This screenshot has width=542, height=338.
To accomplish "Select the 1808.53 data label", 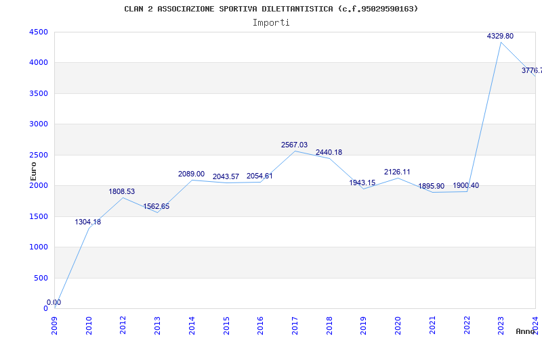I will click(122, 192).
